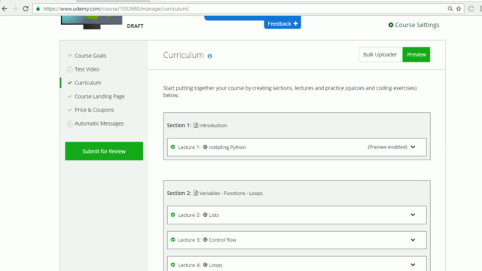Click the video icon beside Loops
Viewport: 482px width, 271px height.
(x=205, y=264)
